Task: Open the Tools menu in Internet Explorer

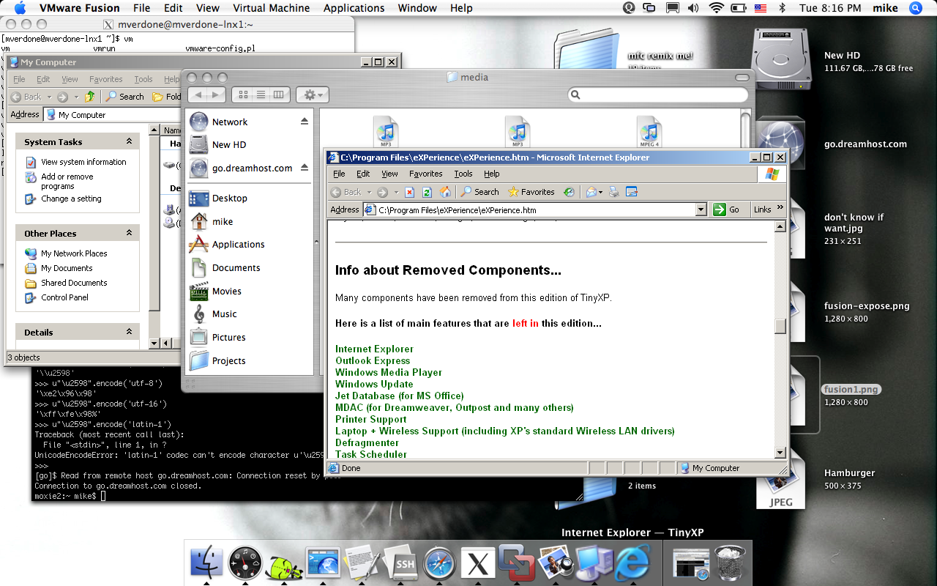Action: pyautogui.click(x=463, y=174)
